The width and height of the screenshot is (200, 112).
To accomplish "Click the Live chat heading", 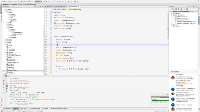I will coord(175,72).
